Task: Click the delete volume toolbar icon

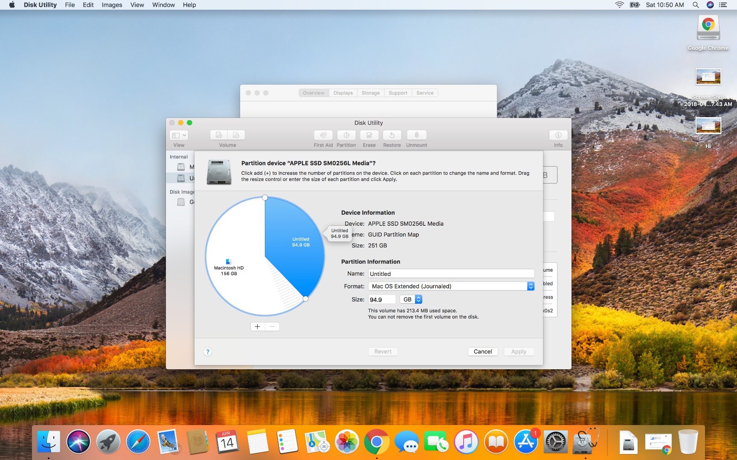Action: click(236, 135)
